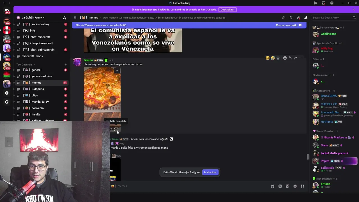The image size is (359, 202).
Task: Dismiss the Streamer mode banner
Action: point(354,10)
